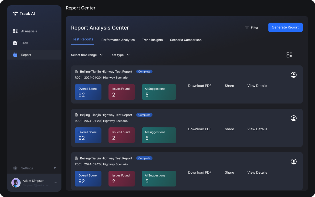
Task: Click the Issues Found tile in second report
Action: [122, 135]
